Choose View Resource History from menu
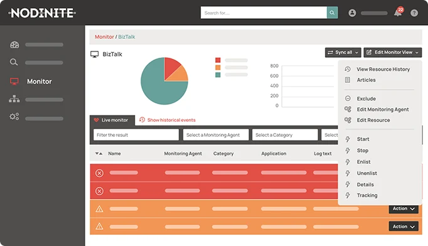This screenshot has height=246, width=428. [383, 69]
